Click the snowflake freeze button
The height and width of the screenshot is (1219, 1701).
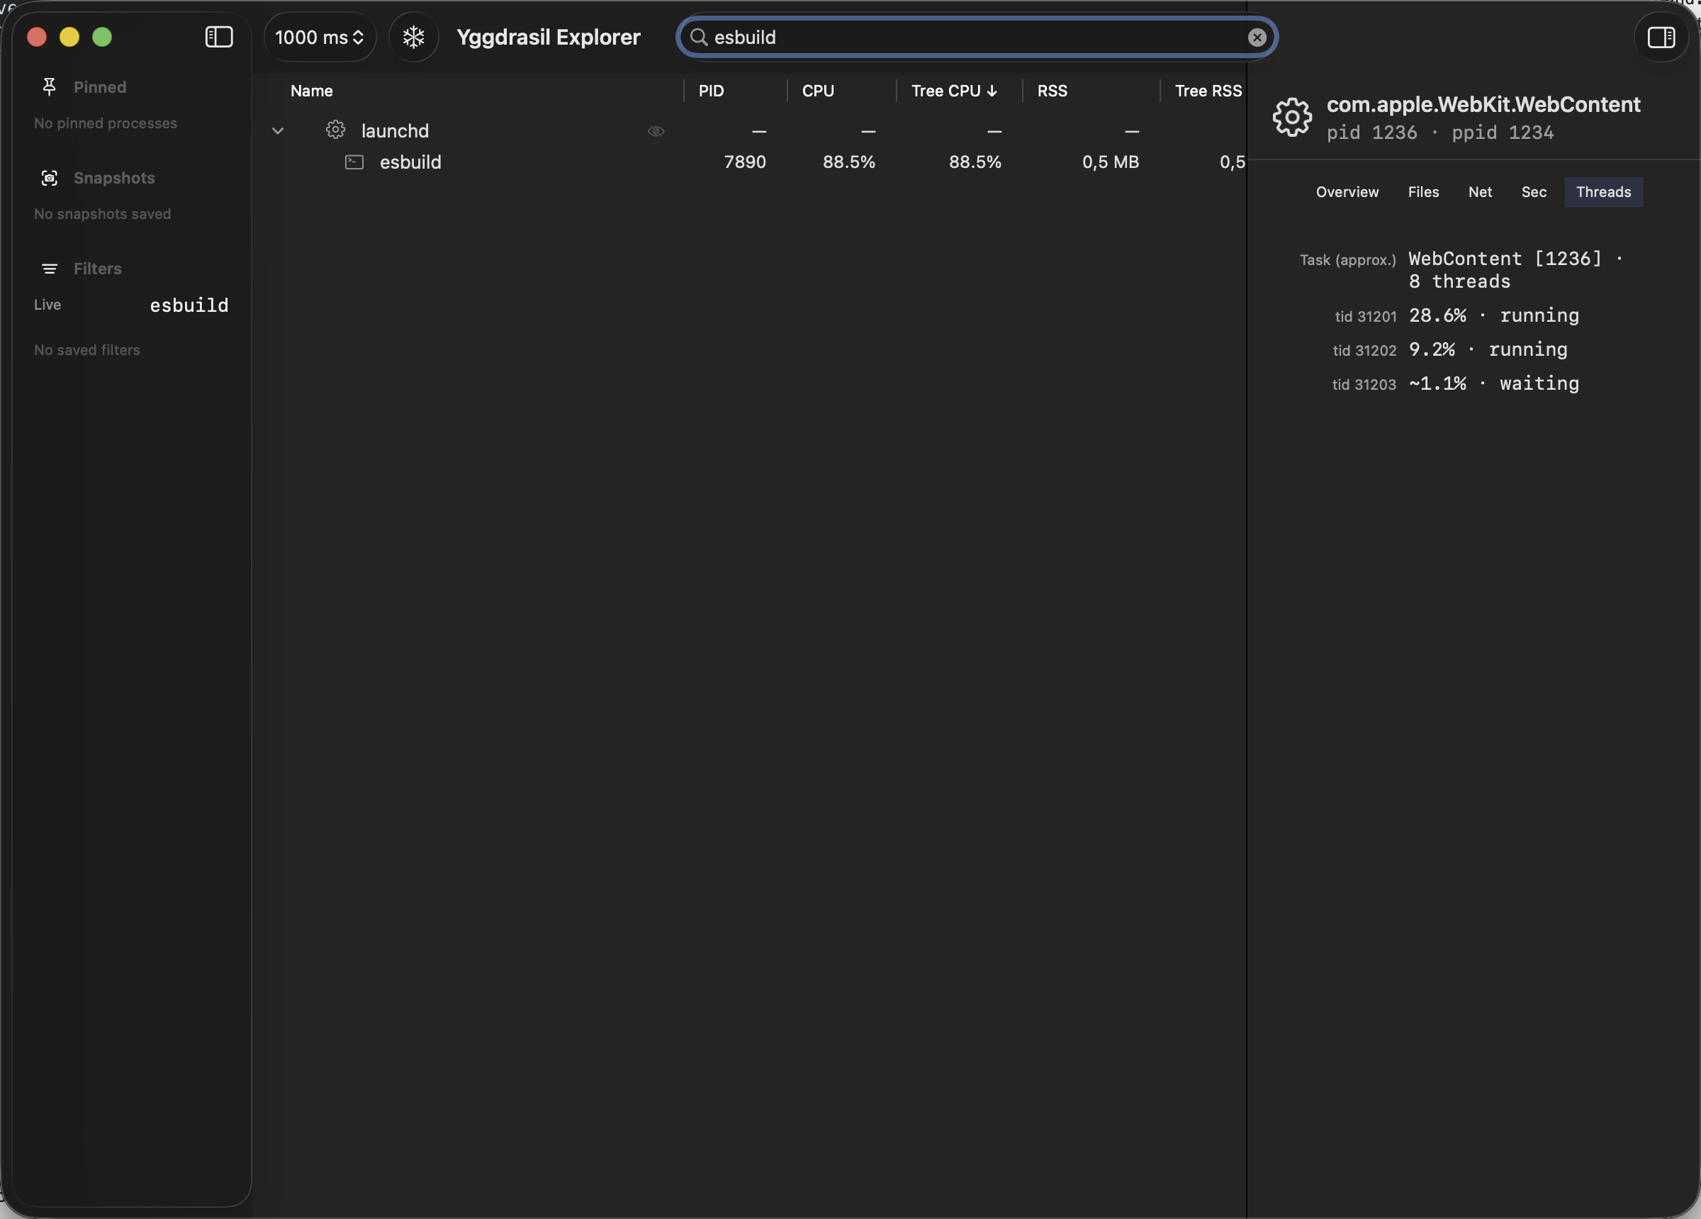pyautogui.click(x=413, y=37)
